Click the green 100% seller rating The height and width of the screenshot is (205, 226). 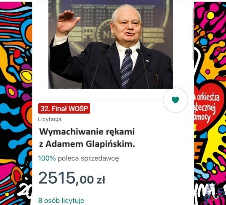click(47, 158)
